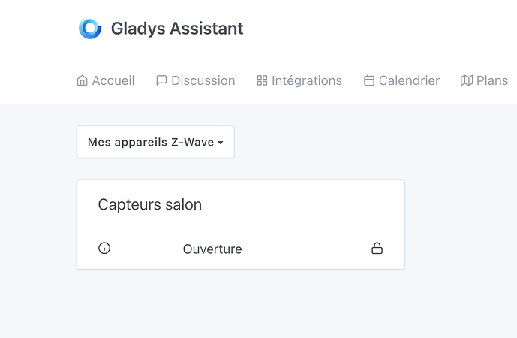Open the Mes appareils Z-Wave dropdown
The width and height of the screenshot is (517, 338).
155,142
